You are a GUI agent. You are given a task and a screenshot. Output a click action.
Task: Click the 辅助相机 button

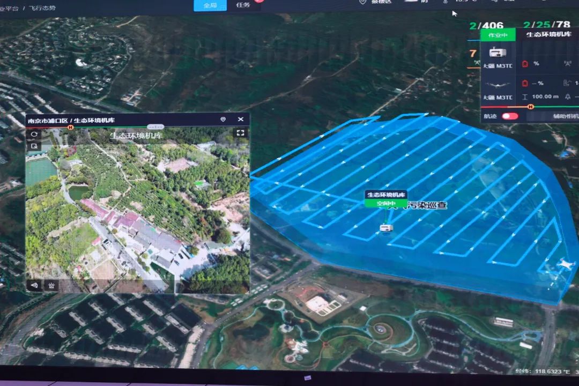pyautogui.click(x=562, y=116)
